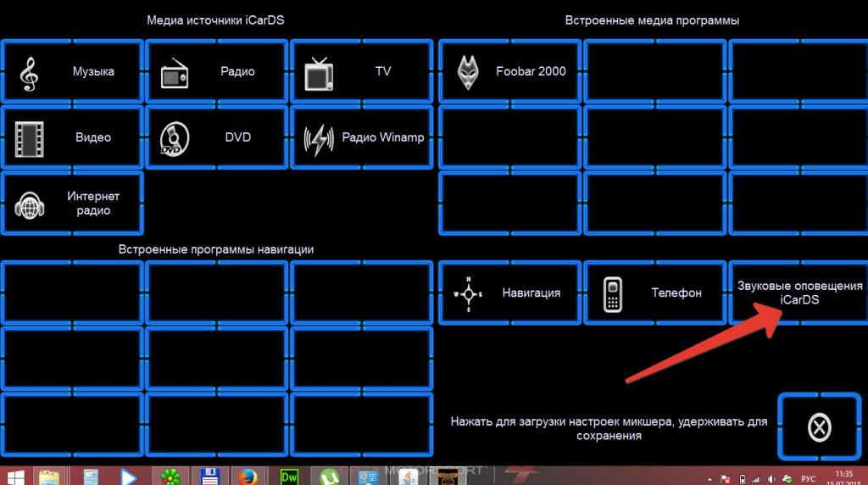The image size is (868, 485).
Task: Choose the Видео film strip tile
Action: (72, 137)
